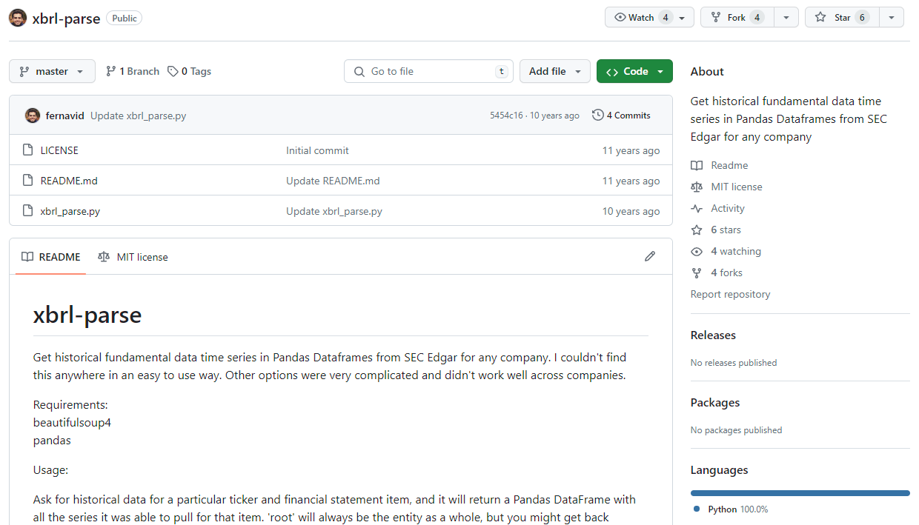The width and height of the screenshot is (919, 525).
Task: Open the master branch selector dropdown
Action: click(x=52, y=71)
